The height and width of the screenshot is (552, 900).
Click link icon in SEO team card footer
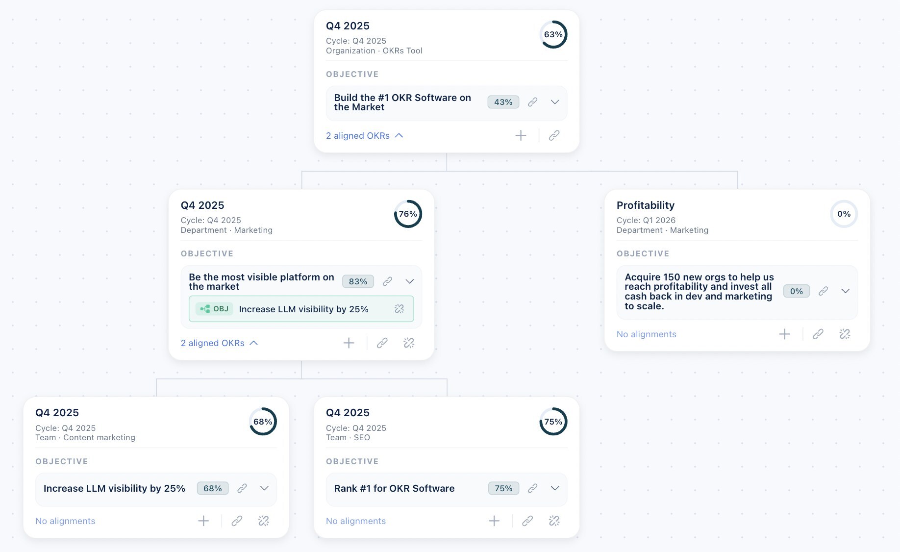tap(527, 521)
